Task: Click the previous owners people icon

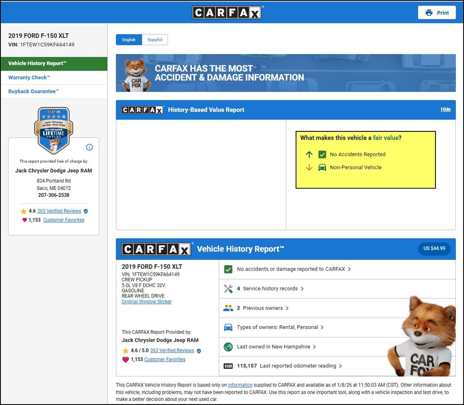Action: tap(228, 308)
